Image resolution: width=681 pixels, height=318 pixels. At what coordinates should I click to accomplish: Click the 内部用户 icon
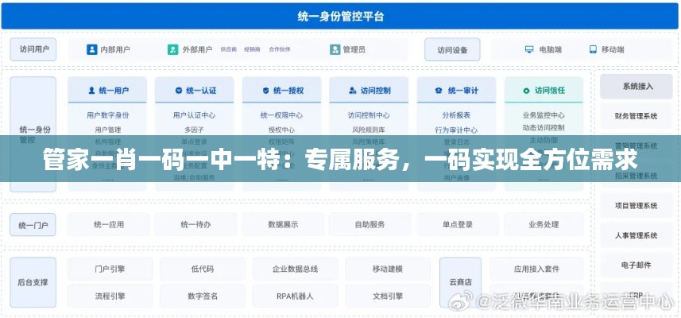point(91,49)
